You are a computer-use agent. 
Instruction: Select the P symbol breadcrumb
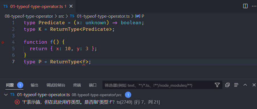[x=143, y=16]
